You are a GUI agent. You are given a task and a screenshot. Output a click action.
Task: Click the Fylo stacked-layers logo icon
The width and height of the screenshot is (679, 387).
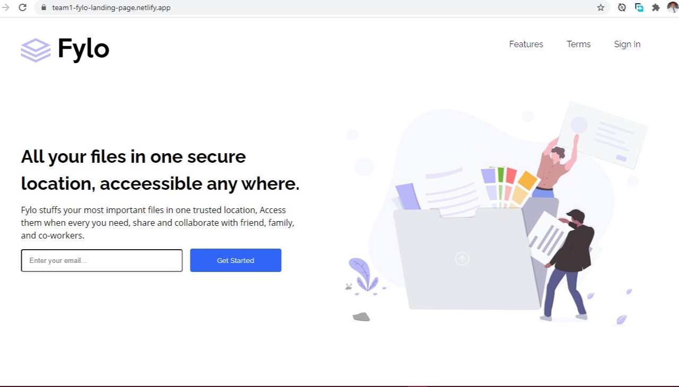[36, 50]
